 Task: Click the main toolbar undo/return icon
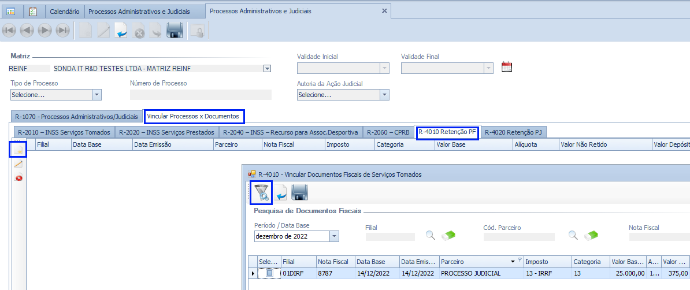click(121, 31)
